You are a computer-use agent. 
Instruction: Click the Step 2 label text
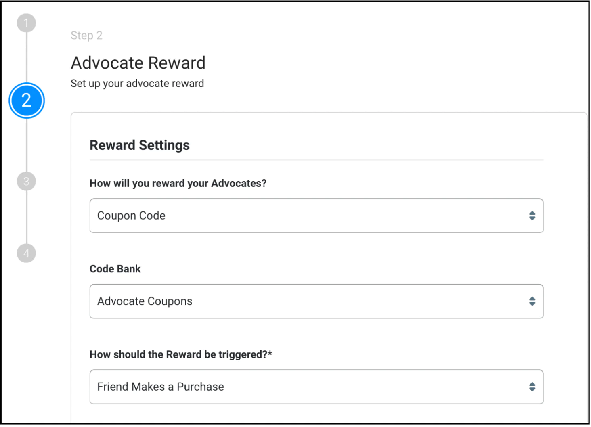[x=86, y=36]
